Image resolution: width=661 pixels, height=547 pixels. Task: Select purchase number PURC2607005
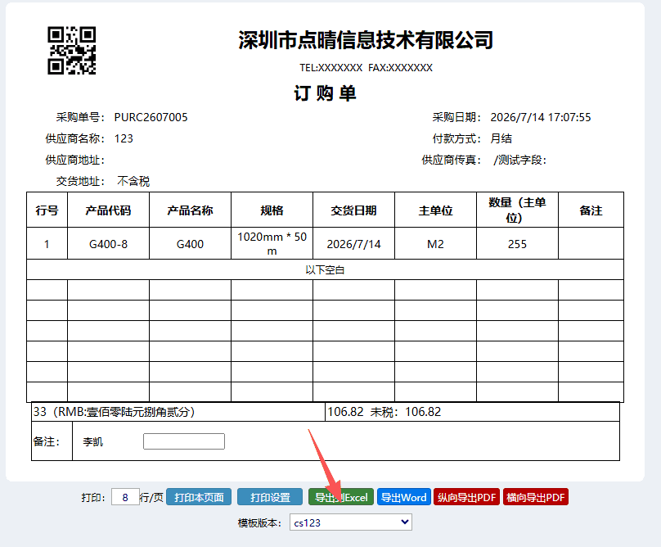tap(151, 117)
